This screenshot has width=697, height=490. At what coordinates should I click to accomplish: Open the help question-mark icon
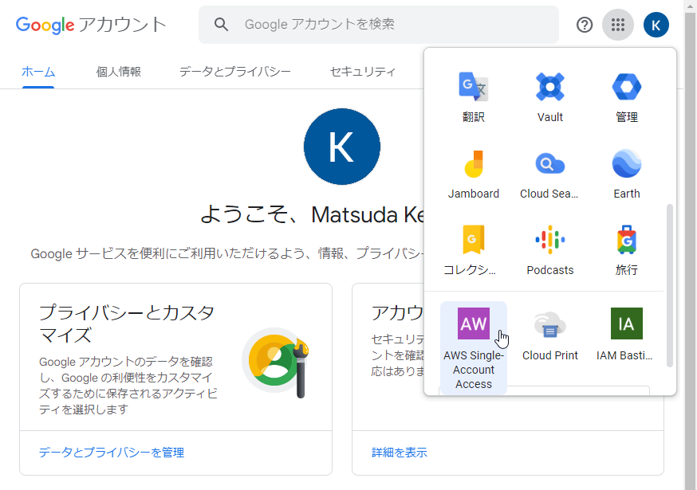coord(585,25)
